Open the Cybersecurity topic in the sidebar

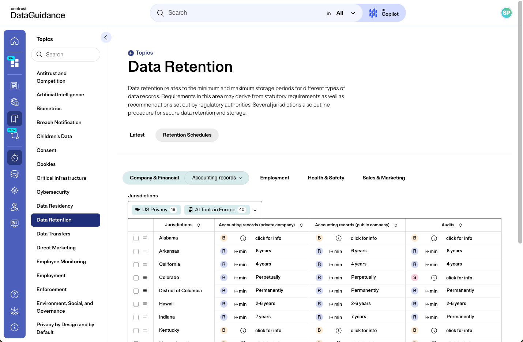(53, 192)
